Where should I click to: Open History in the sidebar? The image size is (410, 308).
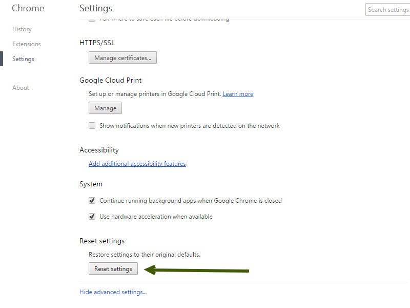tap(22, 29)
